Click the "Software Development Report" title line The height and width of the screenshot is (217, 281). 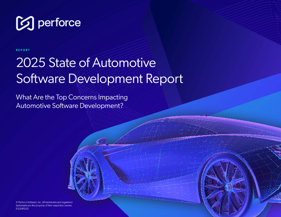pos(99,78)
